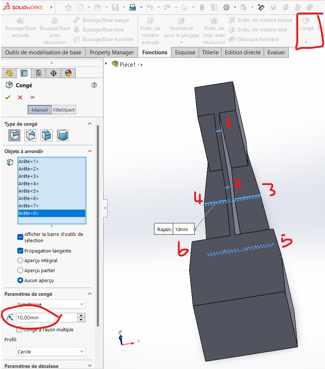Open help via the question mark icon
The height and width of the screenshot is (369, 325).
point(94,85)
